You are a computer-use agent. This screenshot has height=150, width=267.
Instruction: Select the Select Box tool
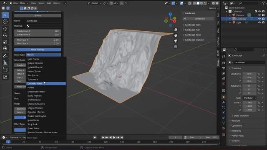coord(5,15)
